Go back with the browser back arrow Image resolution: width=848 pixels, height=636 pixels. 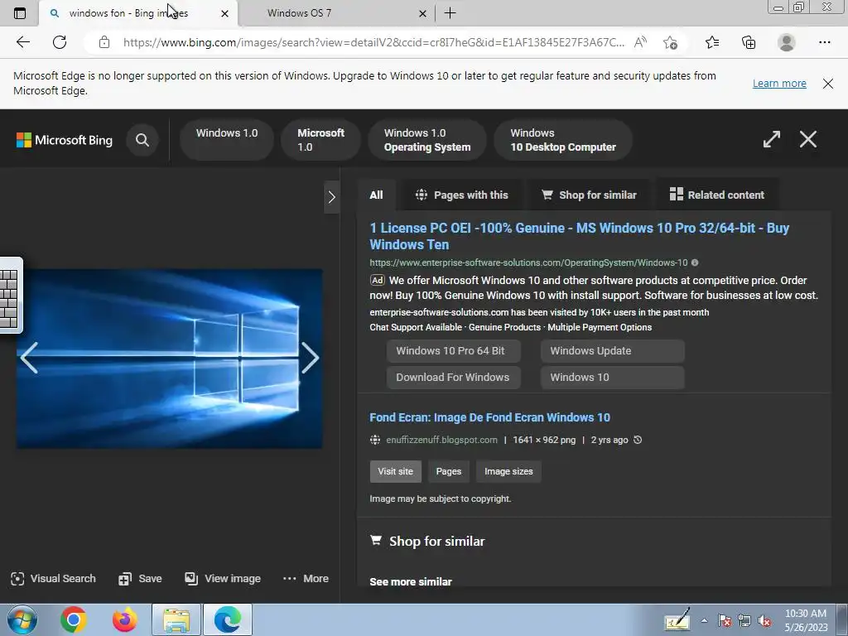[x=22, y=42]
